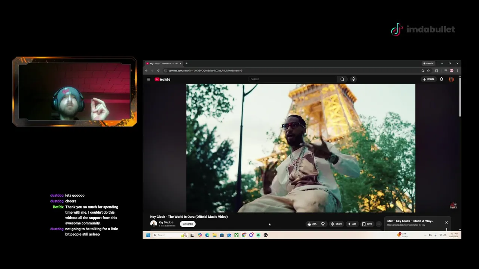Mute the tab using its speaker icon
Image resolution: width=479 pixels, height=269 pixels.
[177, 64]
